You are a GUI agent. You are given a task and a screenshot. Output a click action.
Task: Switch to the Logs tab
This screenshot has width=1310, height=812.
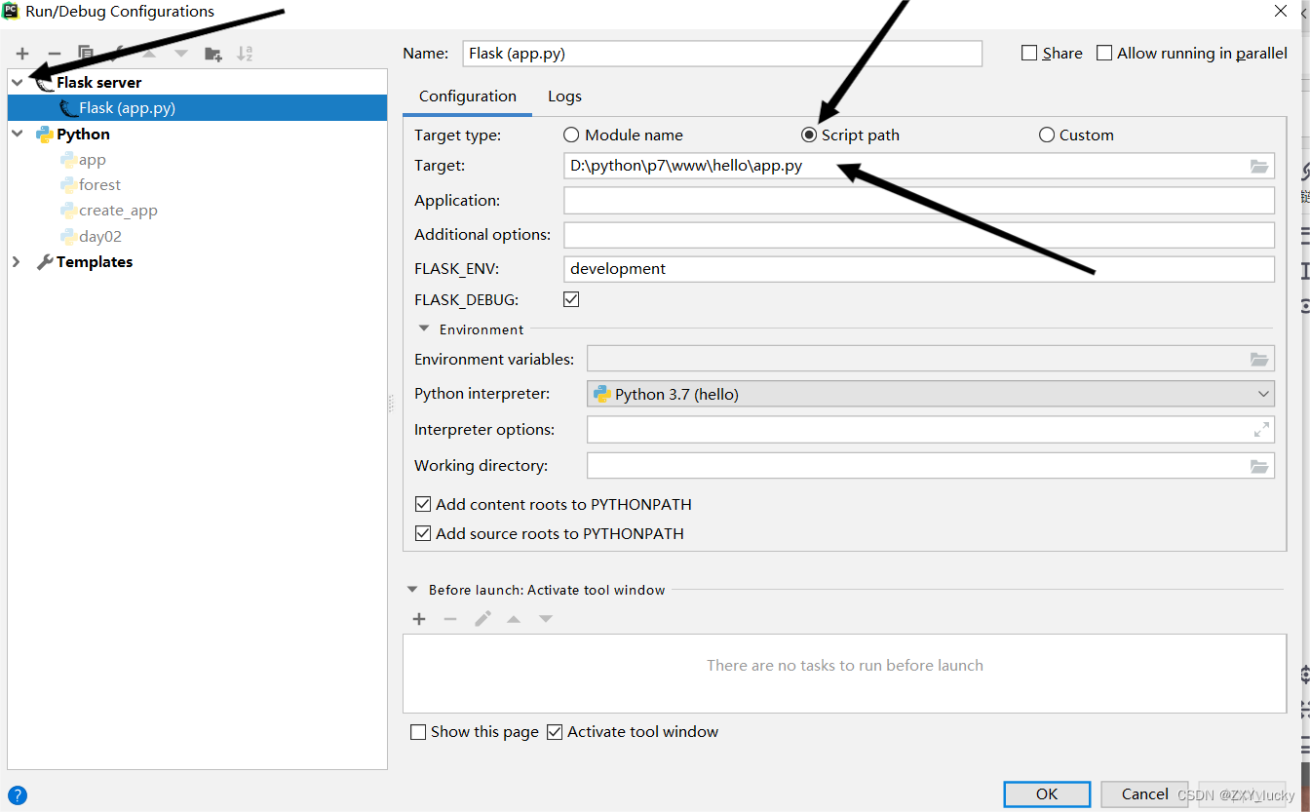(564, 97)
